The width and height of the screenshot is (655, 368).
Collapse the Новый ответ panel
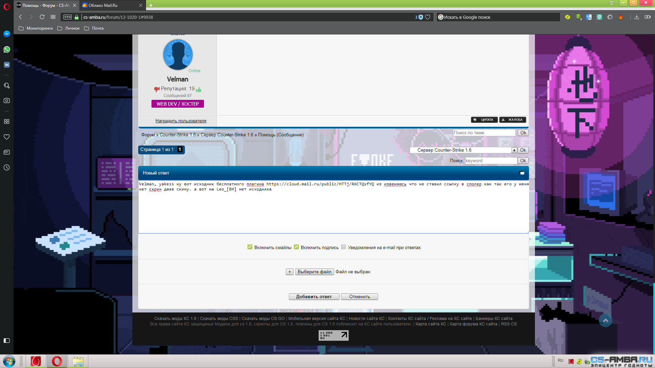coord(522,173)
